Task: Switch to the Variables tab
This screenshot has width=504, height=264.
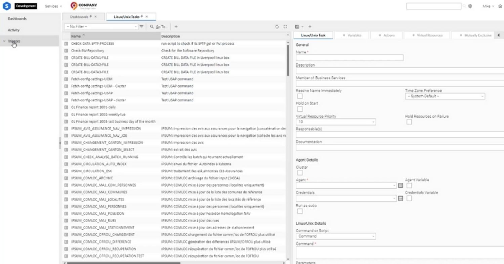Action: pos(352,35)
